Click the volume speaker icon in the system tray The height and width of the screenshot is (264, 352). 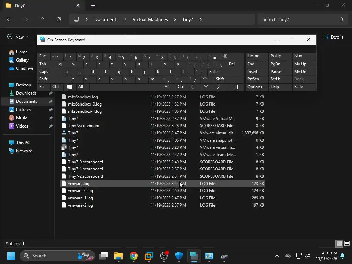pos(307,256)
